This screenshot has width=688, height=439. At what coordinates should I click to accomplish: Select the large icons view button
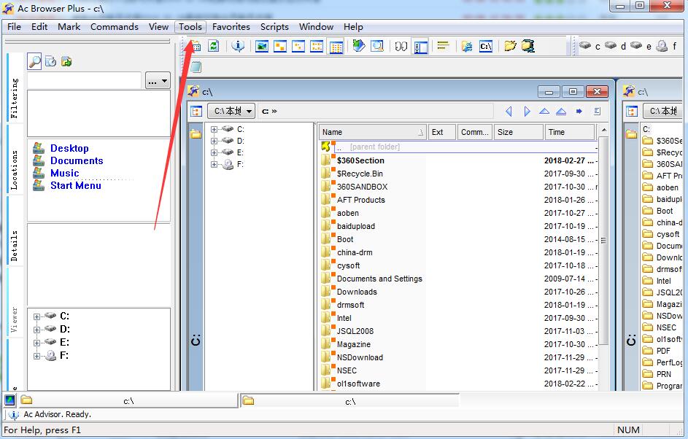280,46
